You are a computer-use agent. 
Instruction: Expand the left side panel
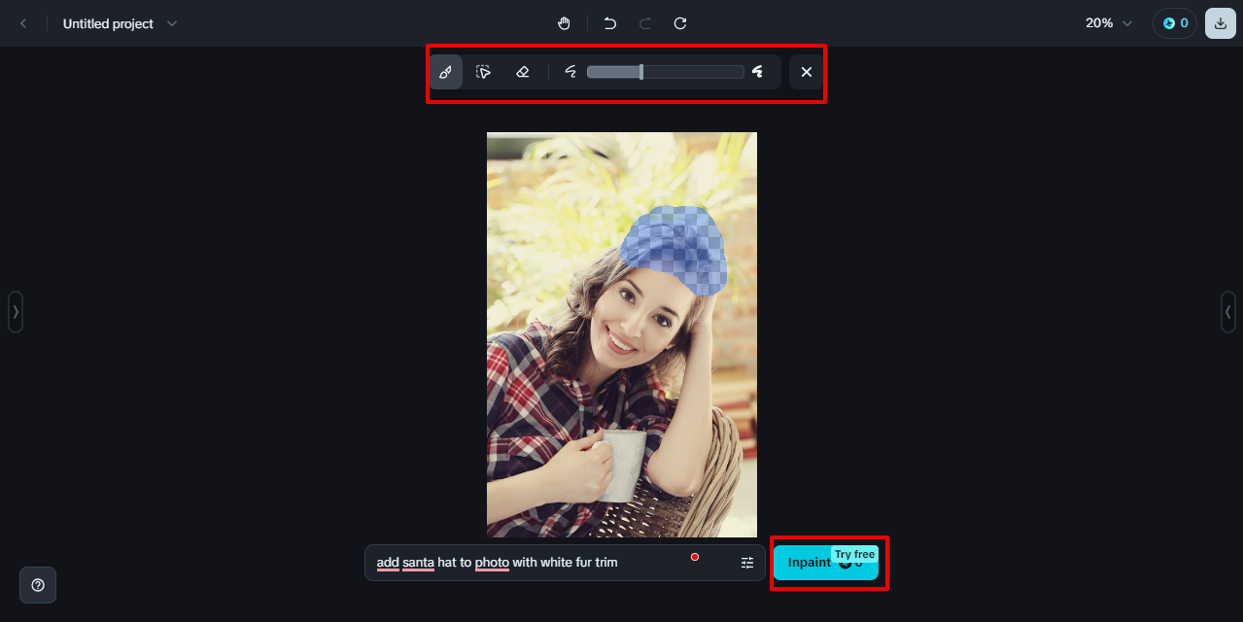click(x=16, y=312)
